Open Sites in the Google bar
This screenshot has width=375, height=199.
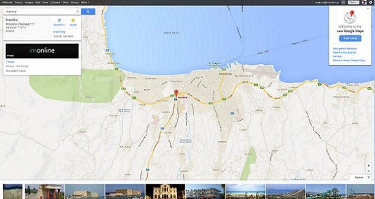(65, 2)
